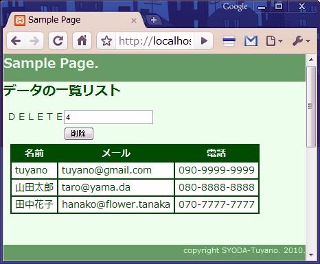The image size is (320, 264).
Task: Click the 090-9999-9999 phone cell
Action: pyautogui.click(x=216, y=170)
